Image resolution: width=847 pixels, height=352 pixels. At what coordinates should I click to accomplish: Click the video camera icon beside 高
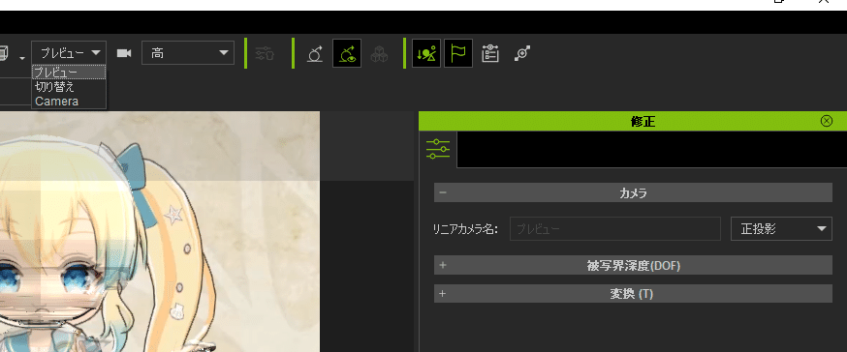pyautogui.click(x=124, y=53)
